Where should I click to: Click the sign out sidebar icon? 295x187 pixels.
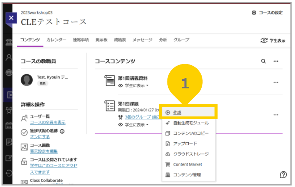[9, 173]
